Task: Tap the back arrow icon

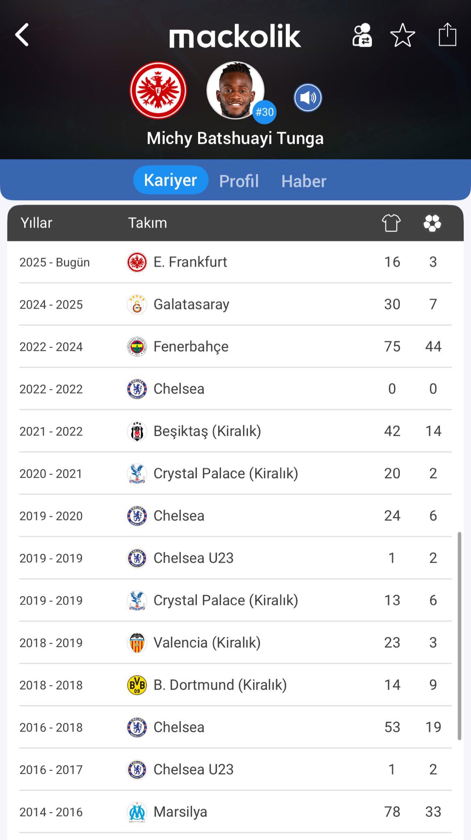Action: (x=22, y=35)
